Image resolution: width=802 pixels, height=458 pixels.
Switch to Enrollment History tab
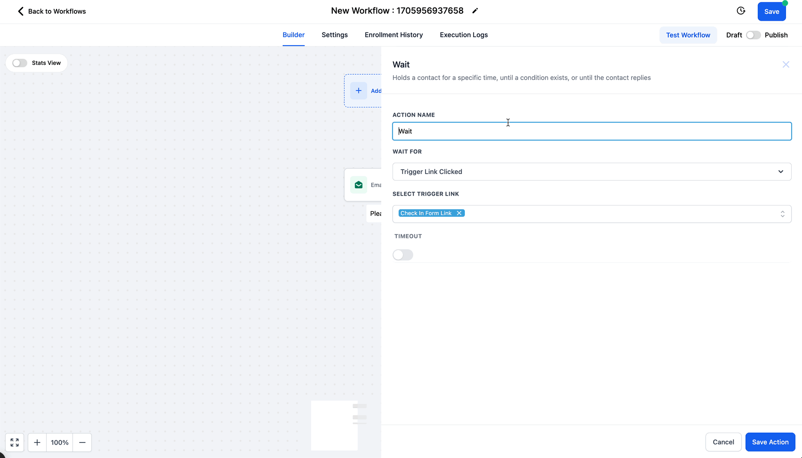[x=393, y=35]
